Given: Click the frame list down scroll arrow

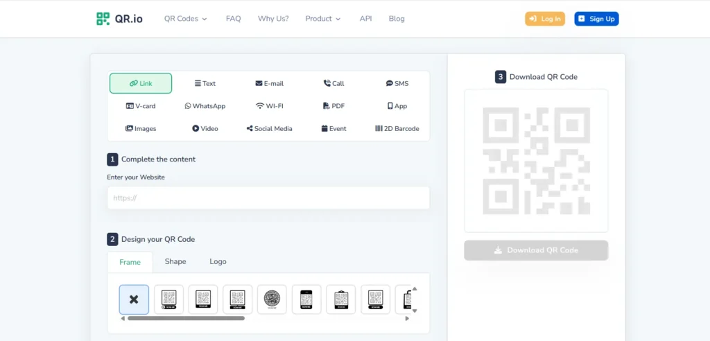Looking at the screenshot, I should pos(415,311).
